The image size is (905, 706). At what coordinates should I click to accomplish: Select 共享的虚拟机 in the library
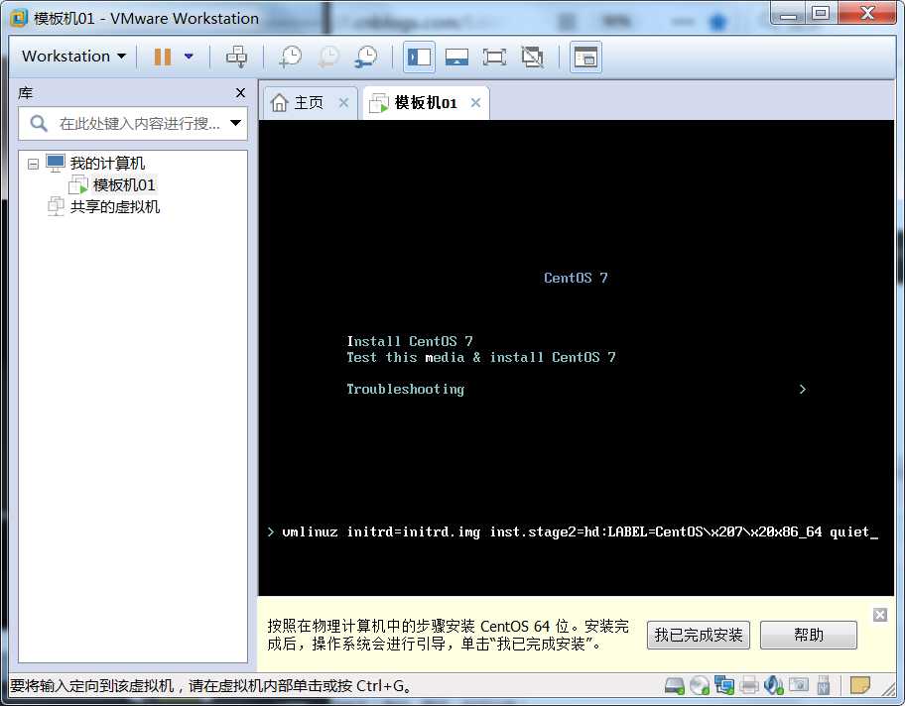tap(115, 206)
